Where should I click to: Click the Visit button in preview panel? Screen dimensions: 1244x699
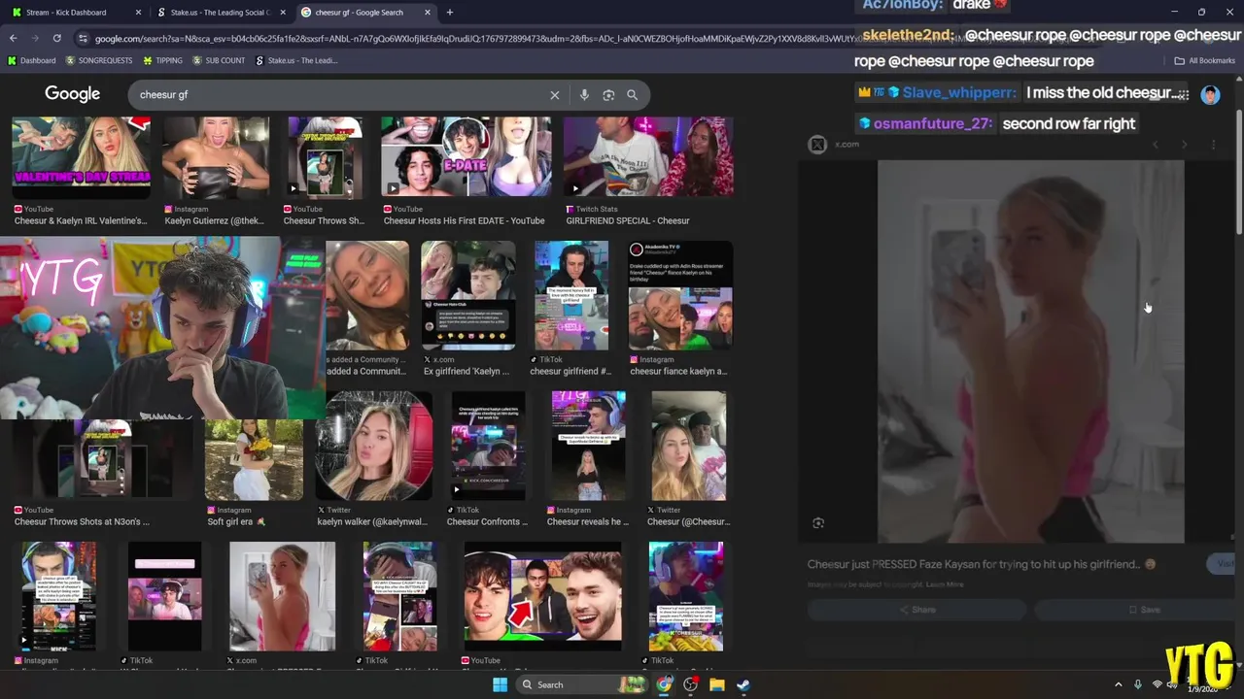pos(1221,564)
